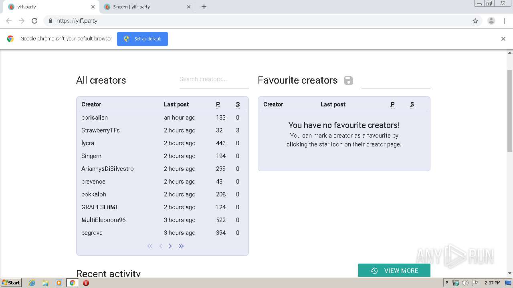Open the begrove creator row
Screen dimensions: 513x288
[x=162, y=233]
